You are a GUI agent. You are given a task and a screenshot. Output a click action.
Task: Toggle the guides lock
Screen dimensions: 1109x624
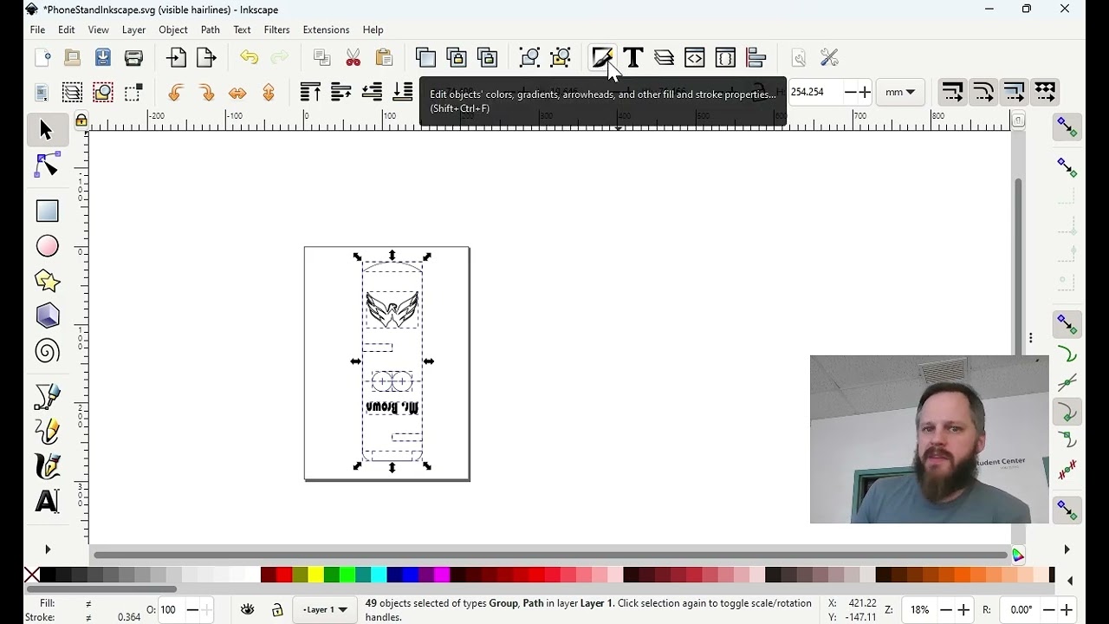81,120
